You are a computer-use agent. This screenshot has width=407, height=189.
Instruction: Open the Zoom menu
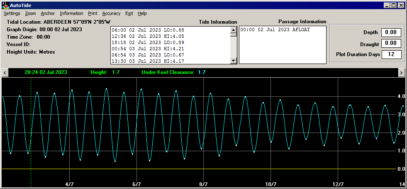tap(30, 14)
